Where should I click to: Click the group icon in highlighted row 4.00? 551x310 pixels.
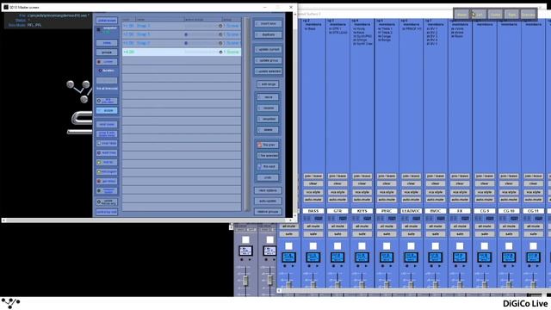click(x=220, y=52)
